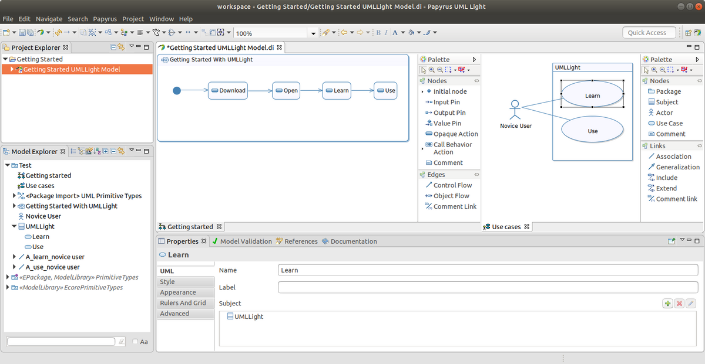Toggle the Aa case-sensitive checkbox in Model Explorer
Image resolution: width=705 pixels, height=364 pixels.
point(136,342)
